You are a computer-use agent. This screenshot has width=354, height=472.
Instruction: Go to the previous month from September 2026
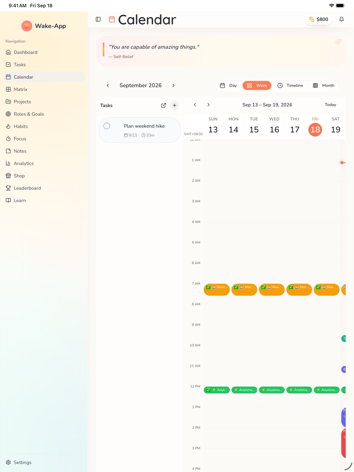tap(108, 85)
